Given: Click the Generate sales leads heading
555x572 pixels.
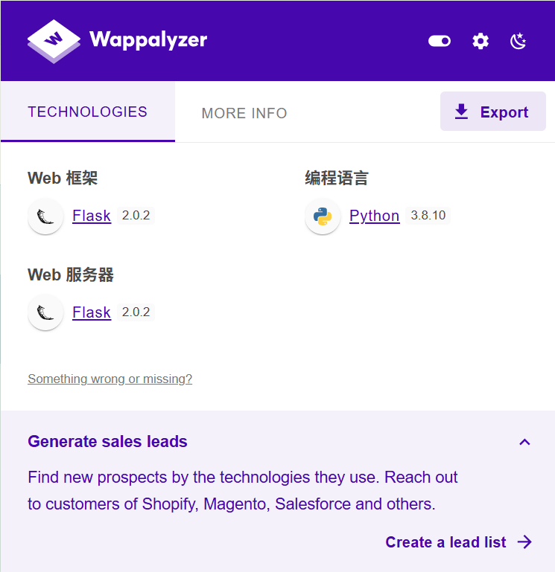Looking at the screenshot, I should point(107,441).
